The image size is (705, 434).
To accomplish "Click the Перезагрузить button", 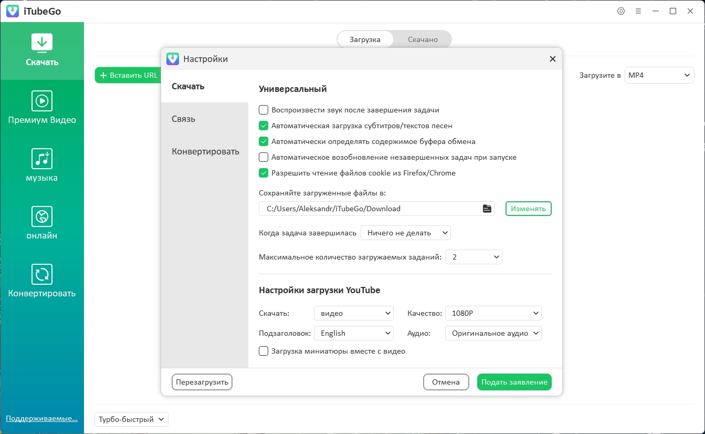I will point(202,382).
